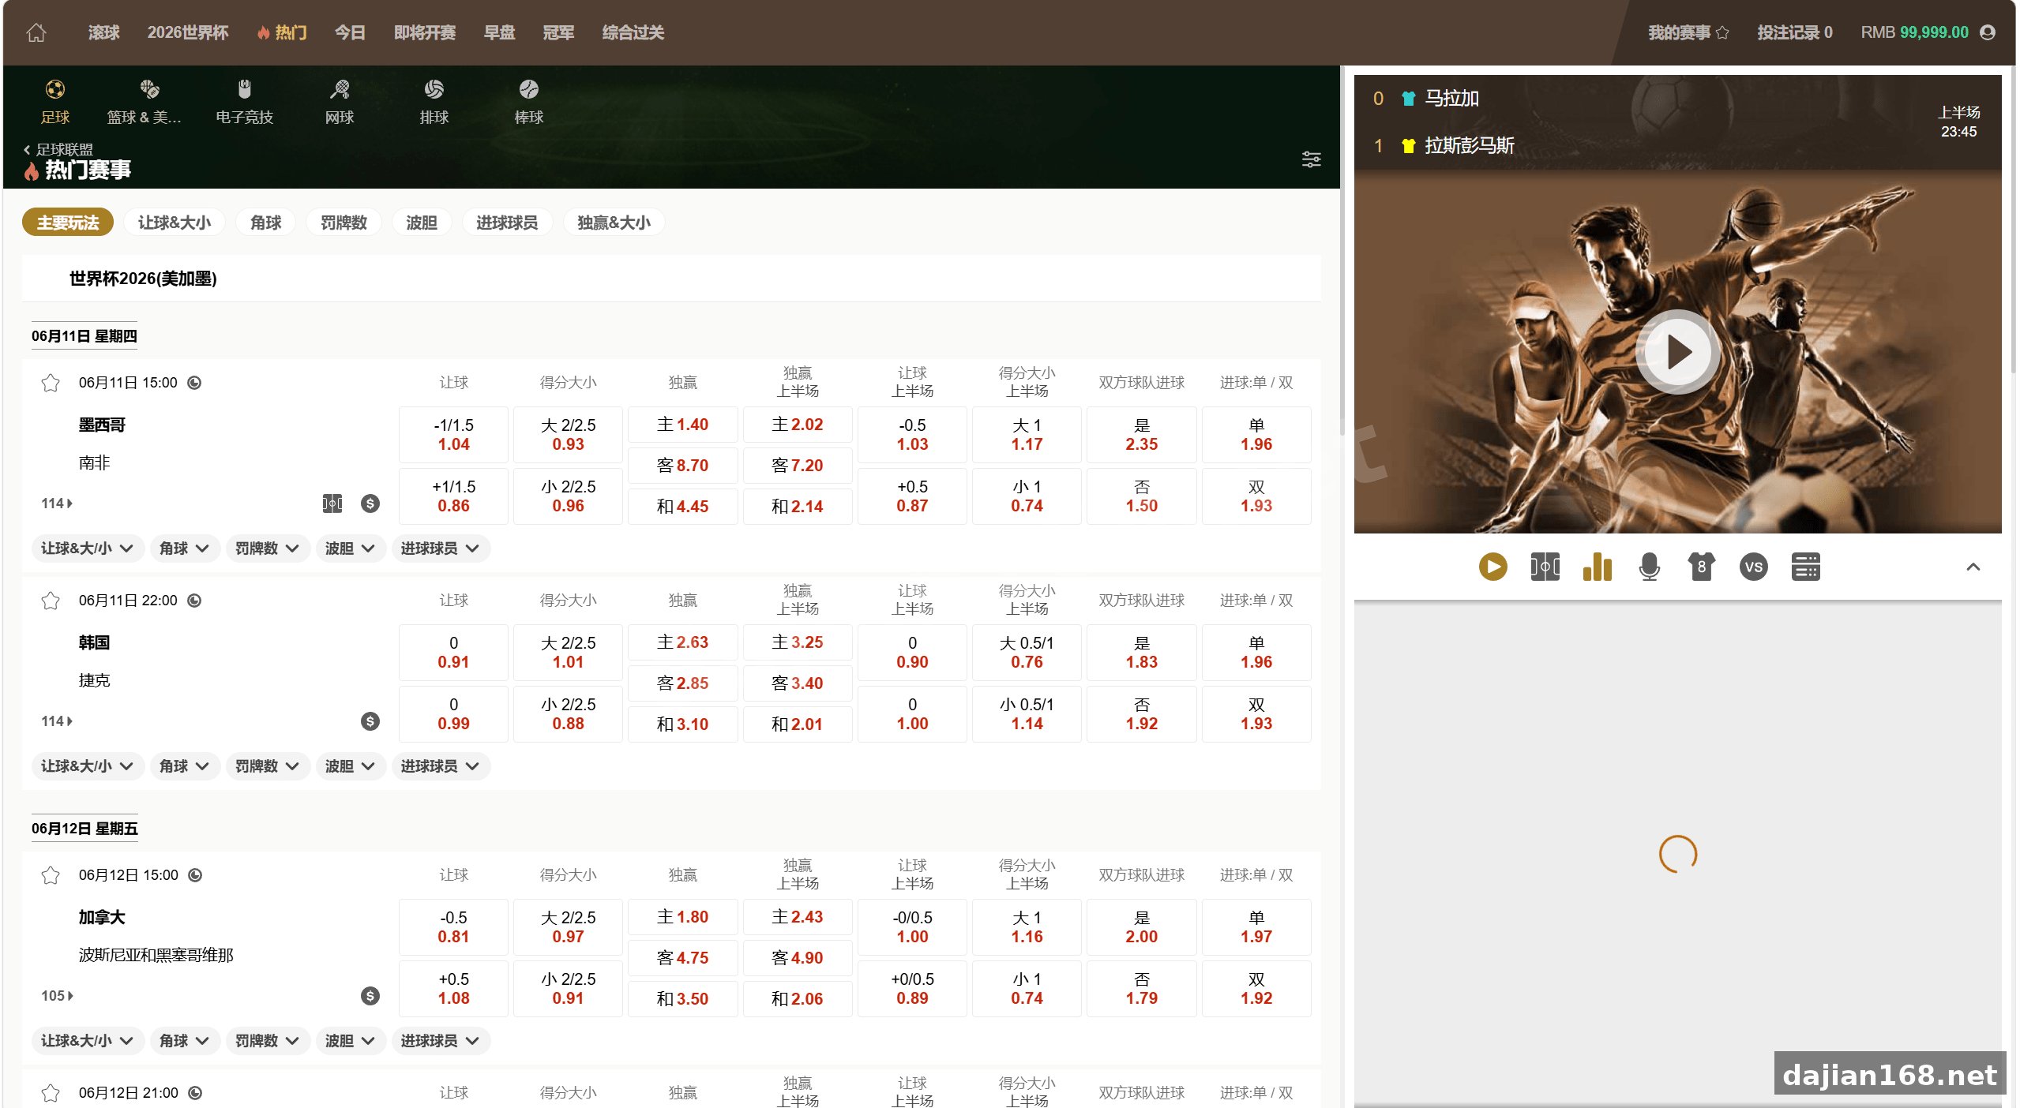Toggle the 角球 bet type filter
This screenshot has height=1108, width=2020.
pyautogui.click(x=266, y=223)
